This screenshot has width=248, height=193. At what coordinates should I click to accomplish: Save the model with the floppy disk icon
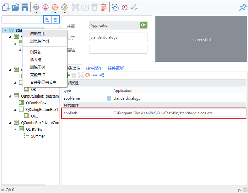(25, 7)
